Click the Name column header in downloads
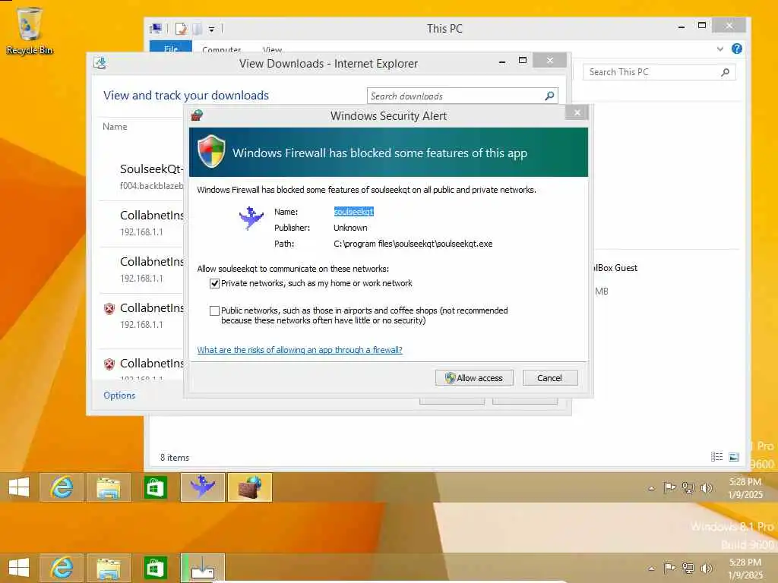 click(115, 127)
